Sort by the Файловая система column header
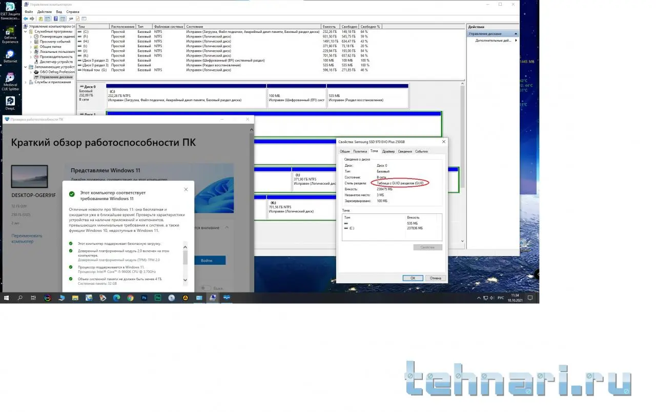 click(x=169, y=26)
